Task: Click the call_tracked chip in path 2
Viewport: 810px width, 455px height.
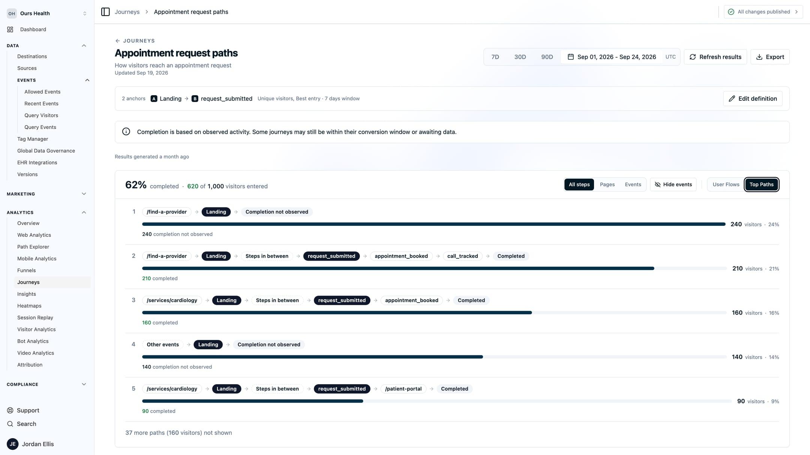Action: click(x=462, y=256)
